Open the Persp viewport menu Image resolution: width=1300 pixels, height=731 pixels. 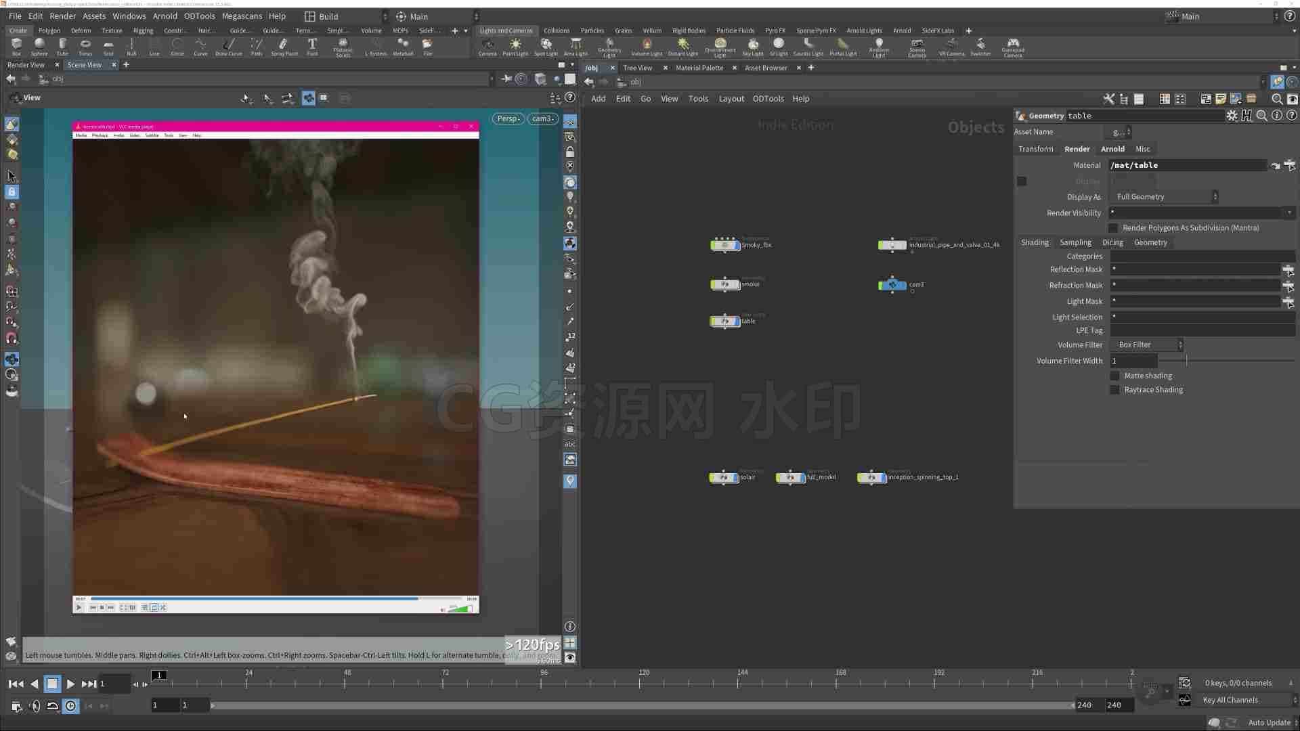508,118
